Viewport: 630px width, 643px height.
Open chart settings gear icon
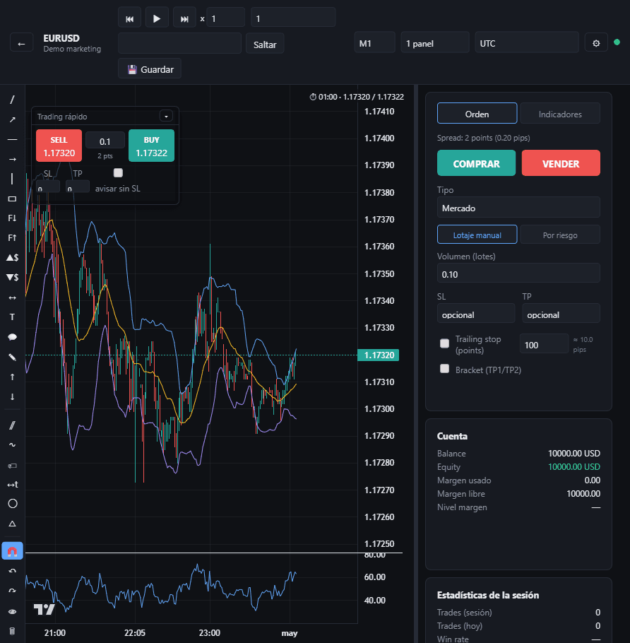point(596,43)
